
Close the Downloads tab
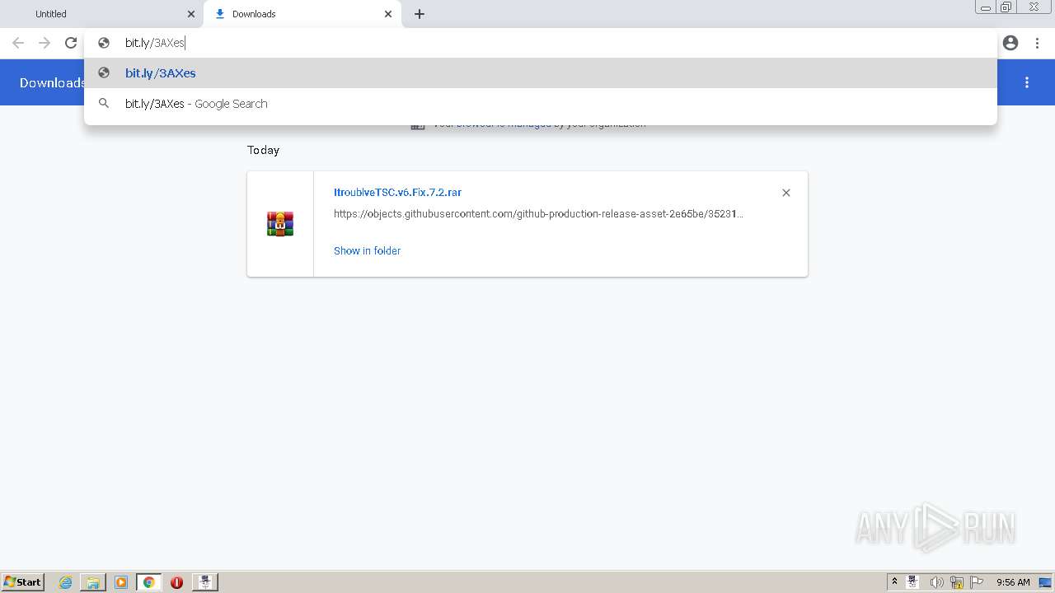[x=388, y=14]
